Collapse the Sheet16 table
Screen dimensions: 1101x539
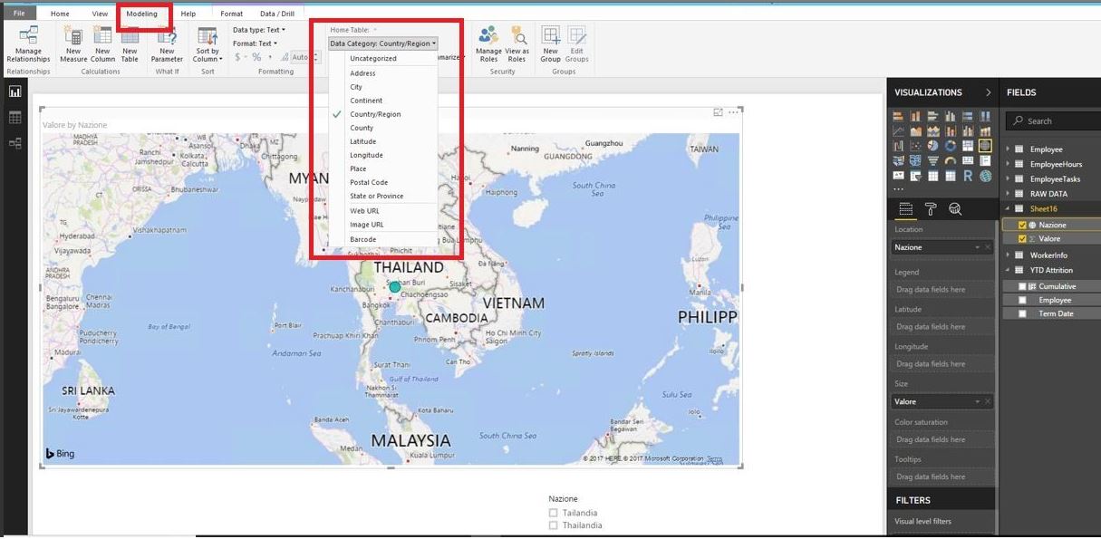pos(1009,209)
